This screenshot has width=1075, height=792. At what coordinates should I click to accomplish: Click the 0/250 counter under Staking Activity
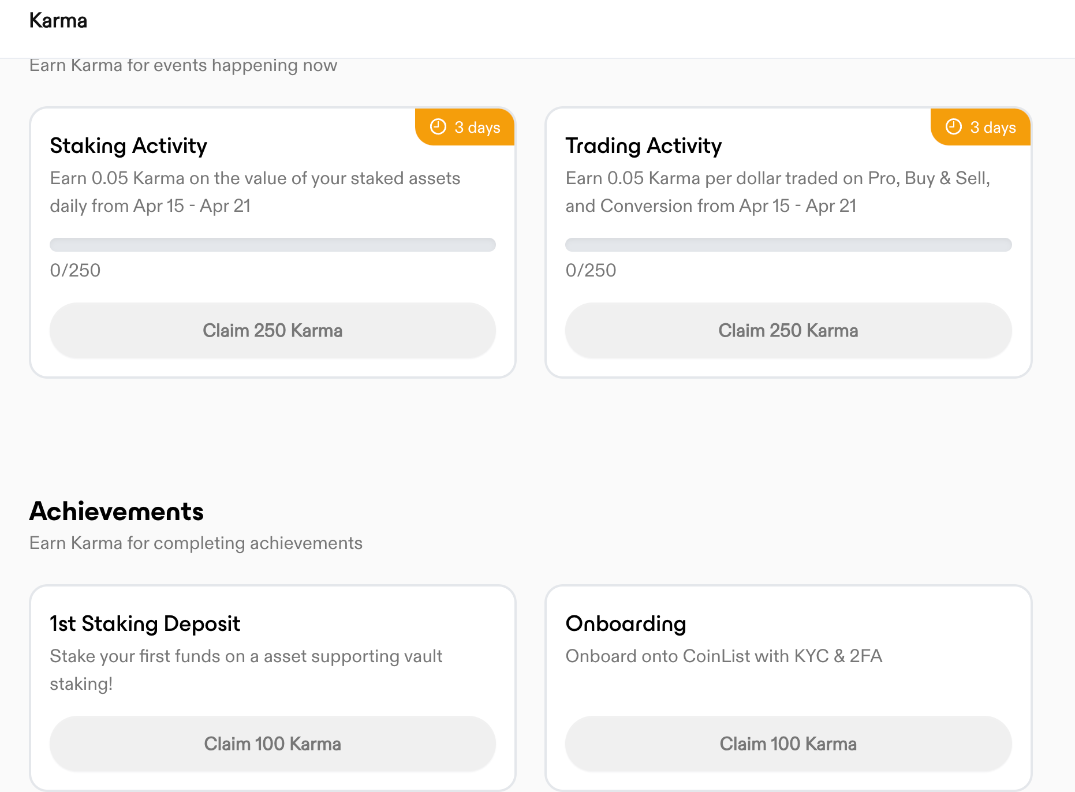pyautogui.click(x=75, y=270)
